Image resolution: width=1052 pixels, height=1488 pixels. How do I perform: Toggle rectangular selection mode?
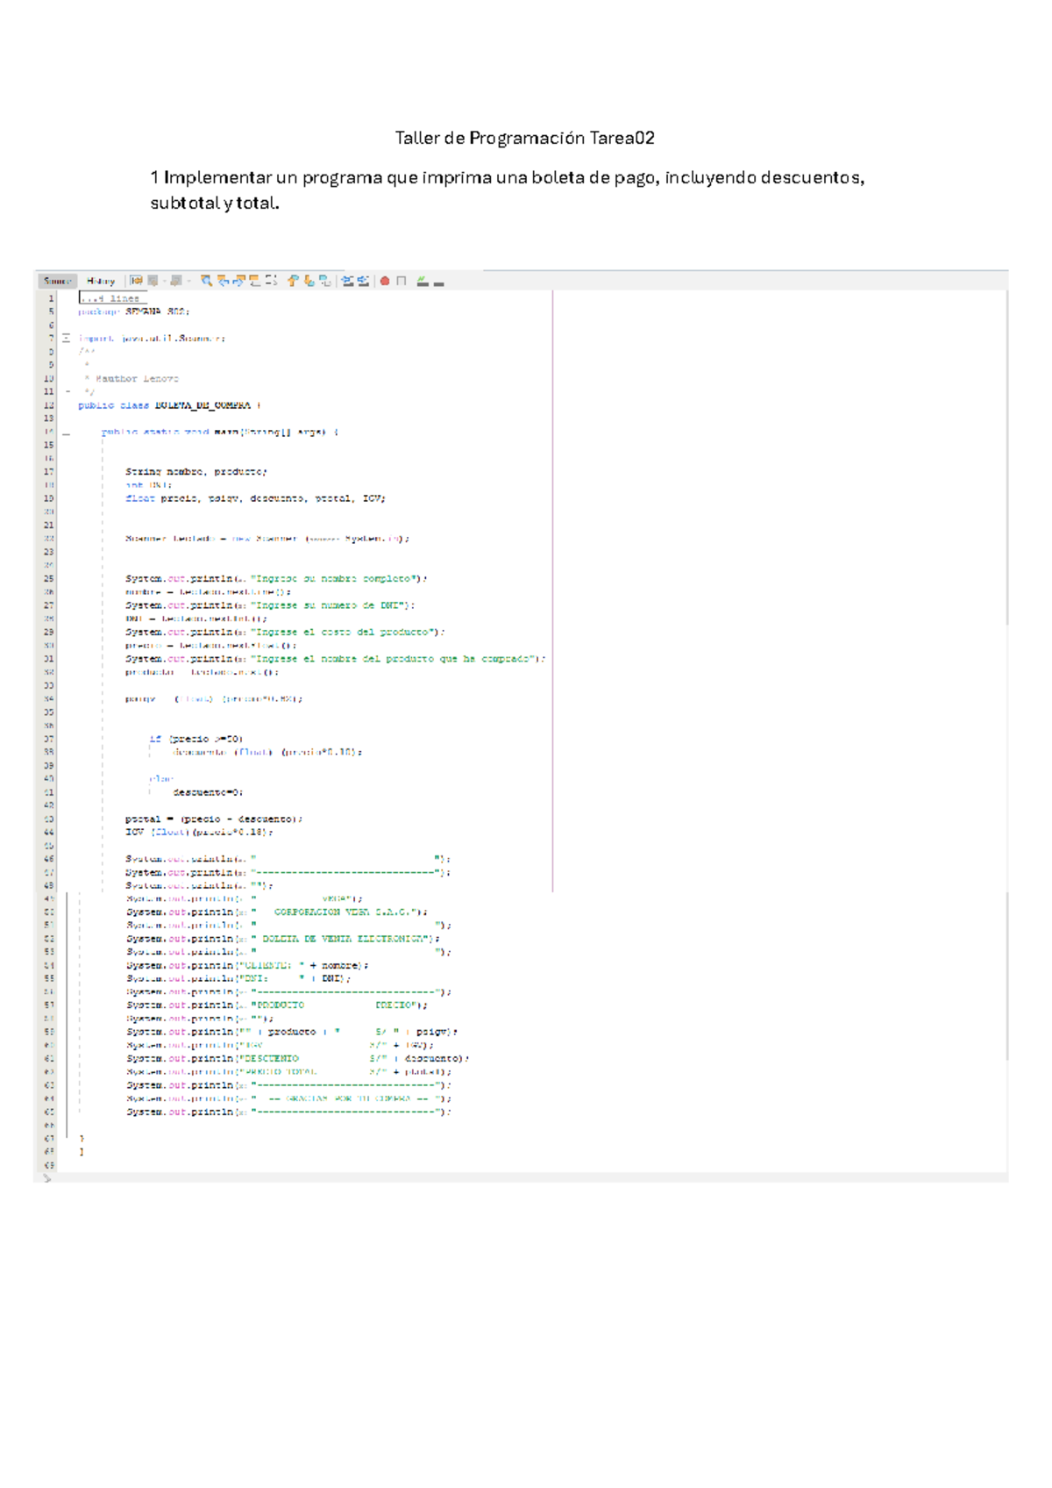271,281
